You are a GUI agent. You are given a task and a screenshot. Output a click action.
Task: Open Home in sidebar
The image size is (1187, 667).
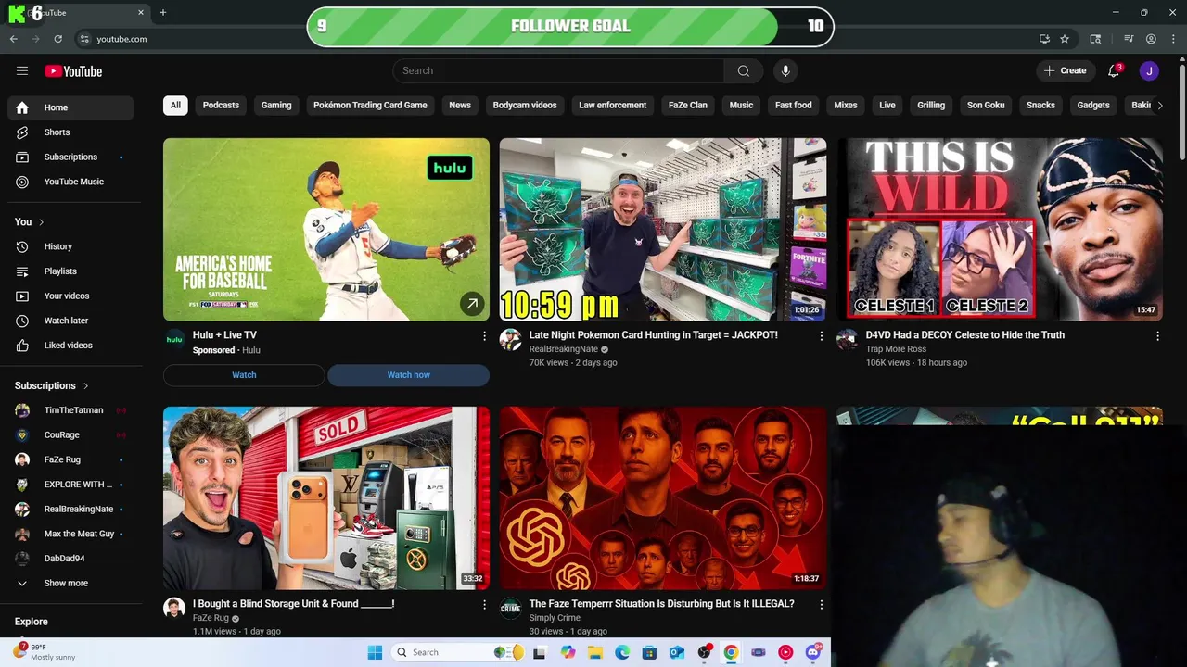click(70, 107)
